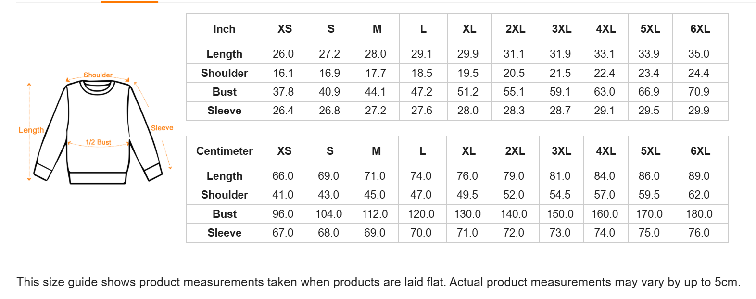Click the 3XL header in Centimeter table
The height and width of the screenshot is (299, 756).
(x=561, y=151)
